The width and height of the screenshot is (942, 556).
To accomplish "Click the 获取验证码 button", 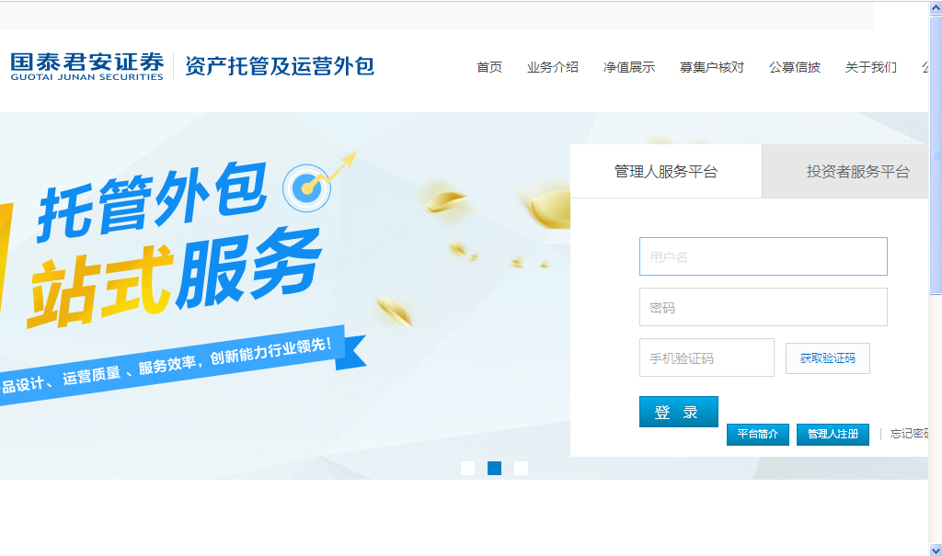I will coord(827,358).
